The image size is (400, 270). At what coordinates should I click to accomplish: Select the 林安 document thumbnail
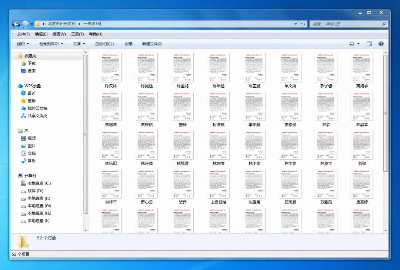(x=326, y=106)
